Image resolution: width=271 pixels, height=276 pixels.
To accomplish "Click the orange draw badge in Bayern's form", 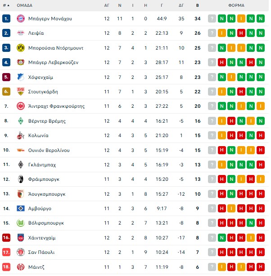I will pos(241,18).
